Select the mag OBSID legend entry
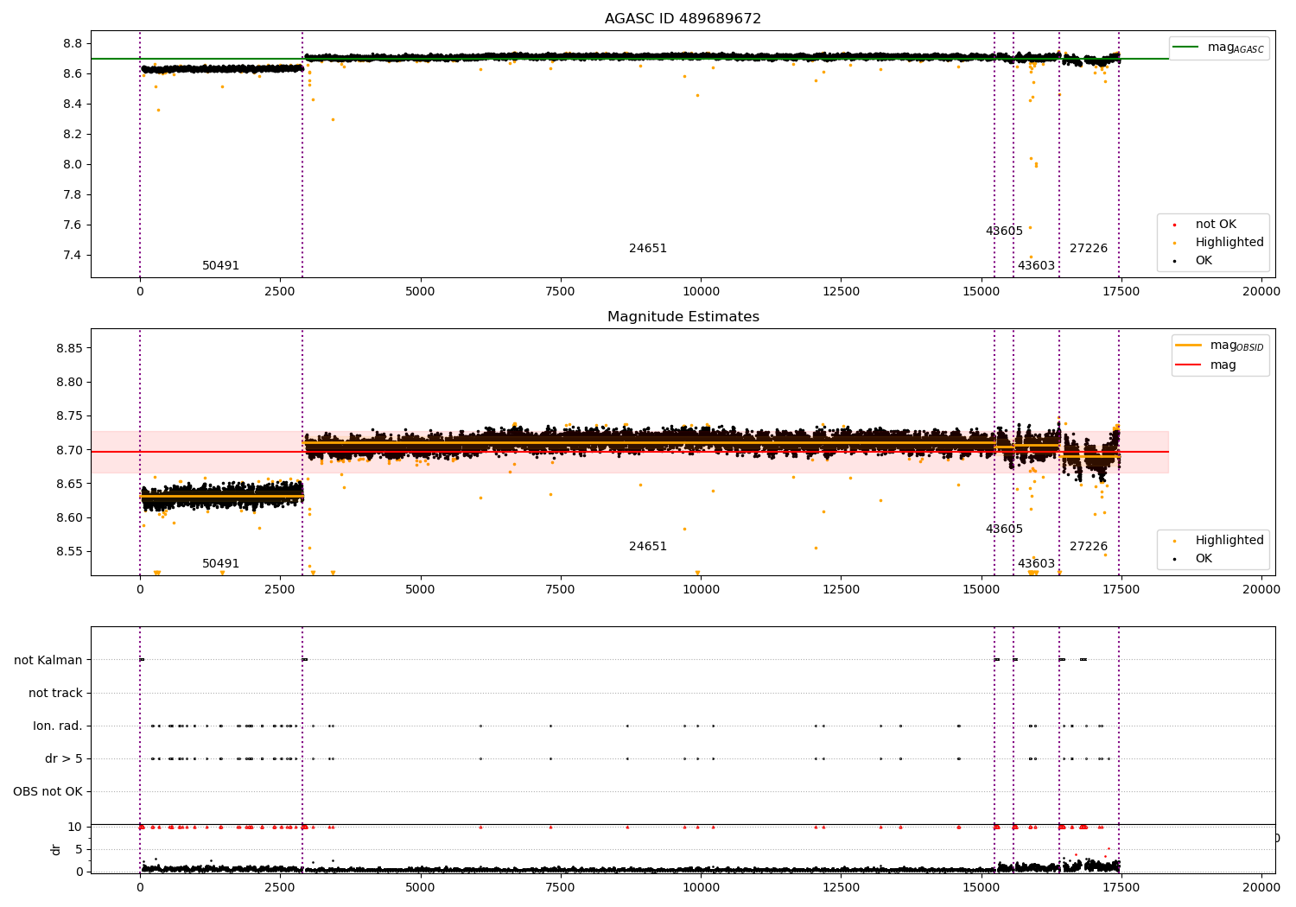Image resolution: width=1296 pixels, height=907 pixels. point(1219,346)
